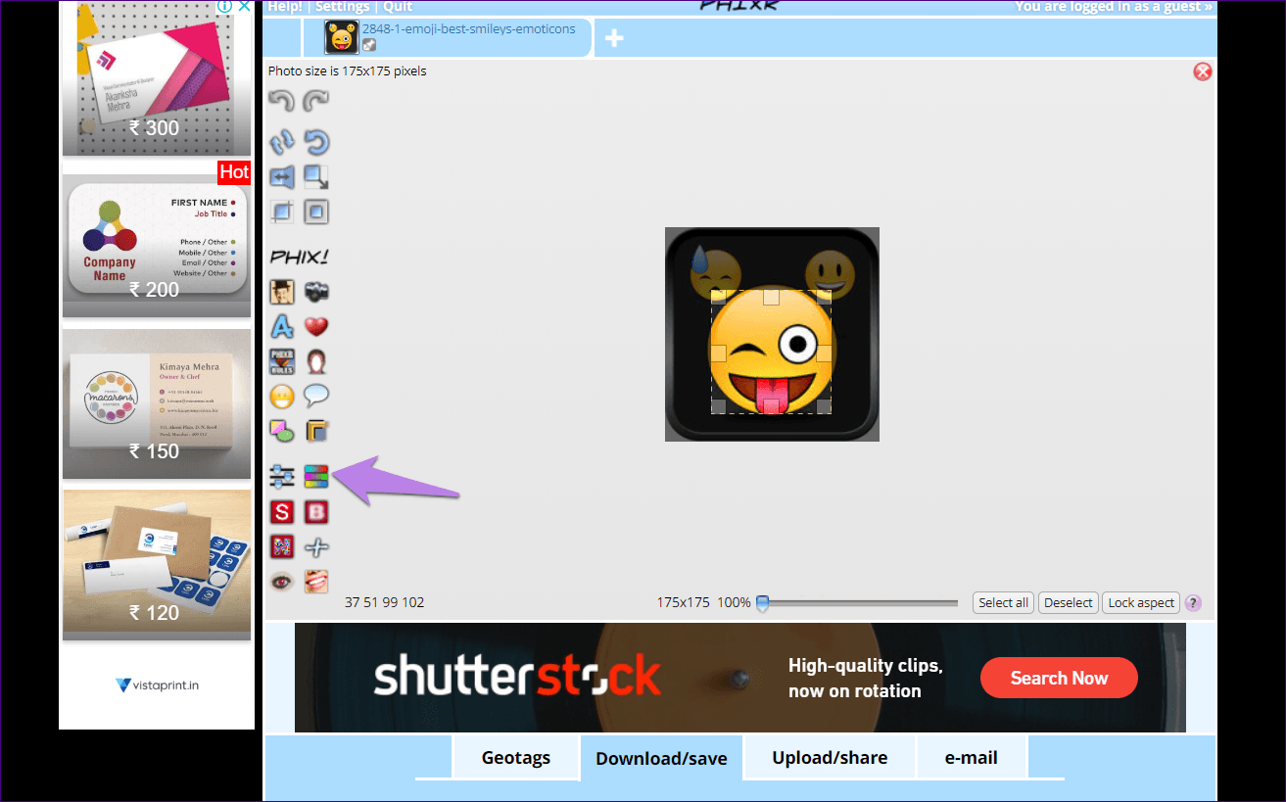Insert a speech bubble

pyautogui.click(x=315, y=396)
